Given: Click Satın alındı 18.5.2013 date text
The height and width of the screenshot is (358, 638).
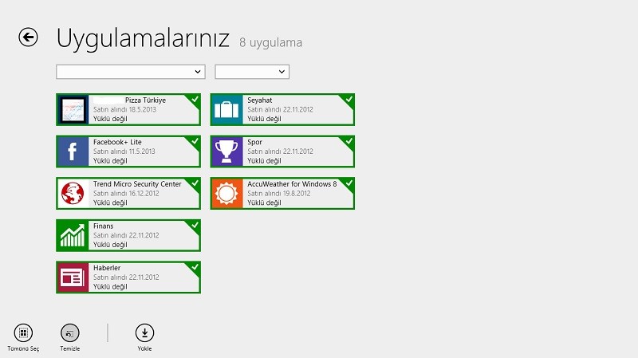Looking at the screenshot, I should click(124, 109).
